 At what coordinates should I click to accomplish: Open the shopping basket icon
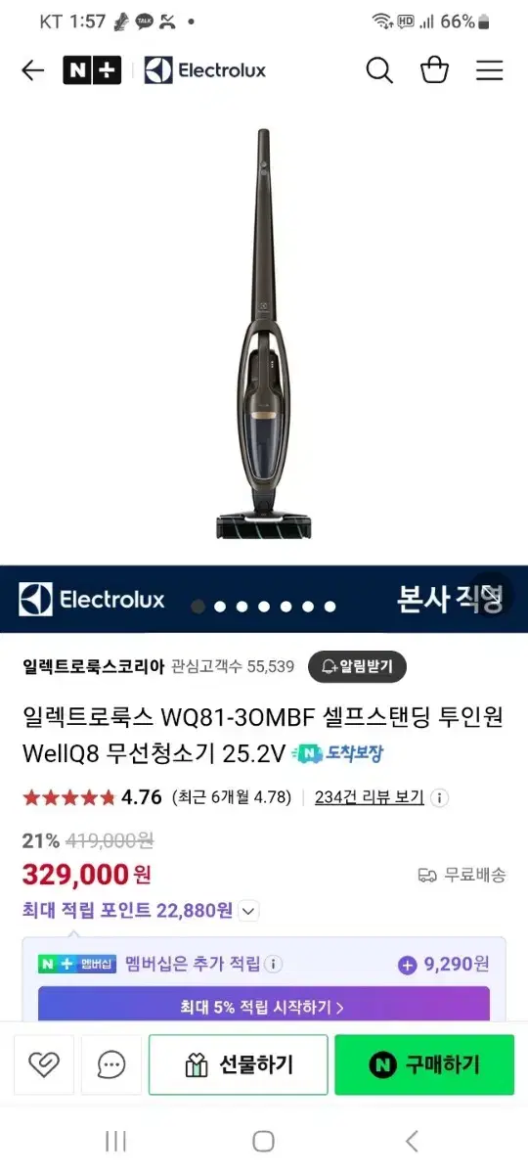coord(434,70)
